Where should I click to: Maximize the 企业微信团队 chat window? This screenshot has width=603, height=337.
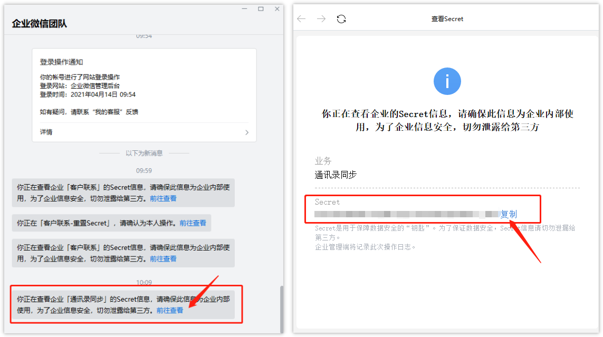click(261, 9)
